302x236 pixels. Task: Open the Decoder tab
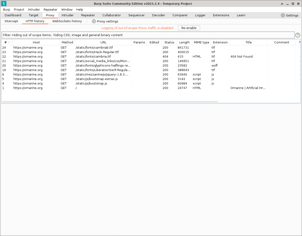coord(158,15)
